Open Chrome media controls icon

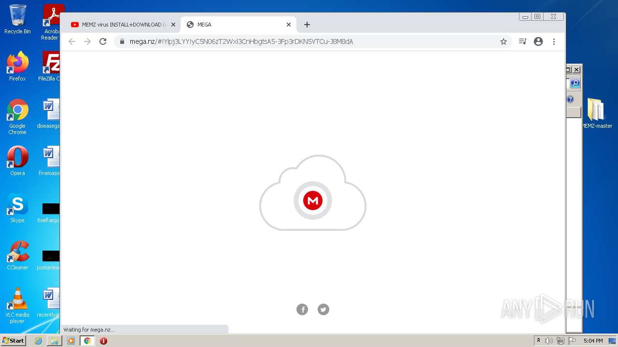tap(522, 41)
